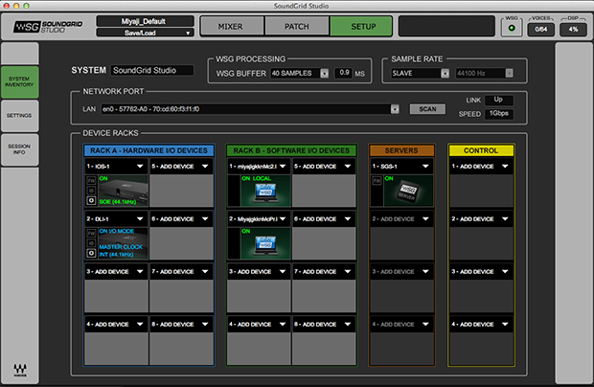Screen dimensions: 594x387
Task: Click the SOE (44.1kHz) status text
Action: coord(118,202)
